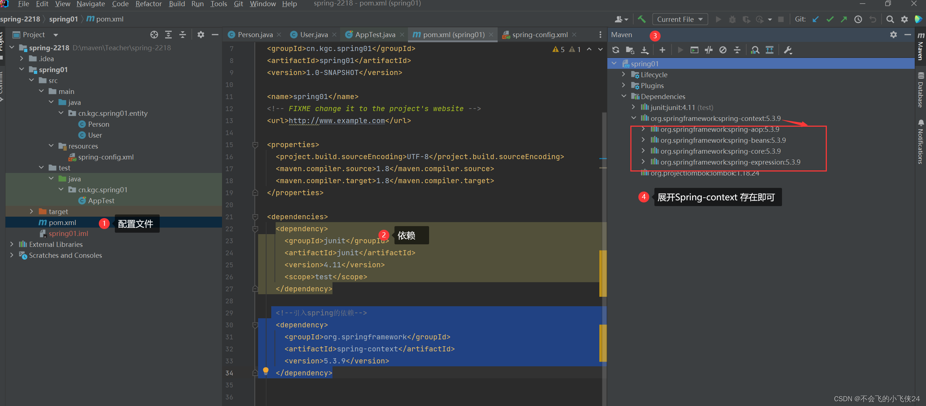The image size is (926, 406).
Task: Click Generate Sources and Update Folders icon
Action: (630, 50)
